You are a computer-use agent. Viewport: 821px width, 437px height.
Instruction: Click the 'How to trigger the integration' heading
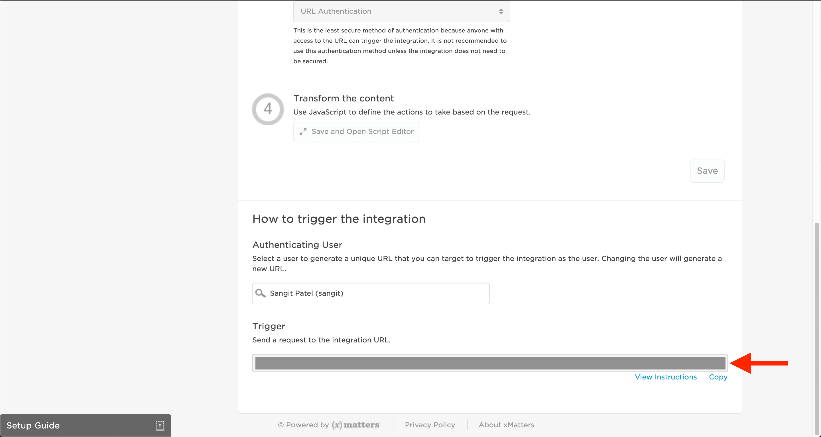point(339,219)
